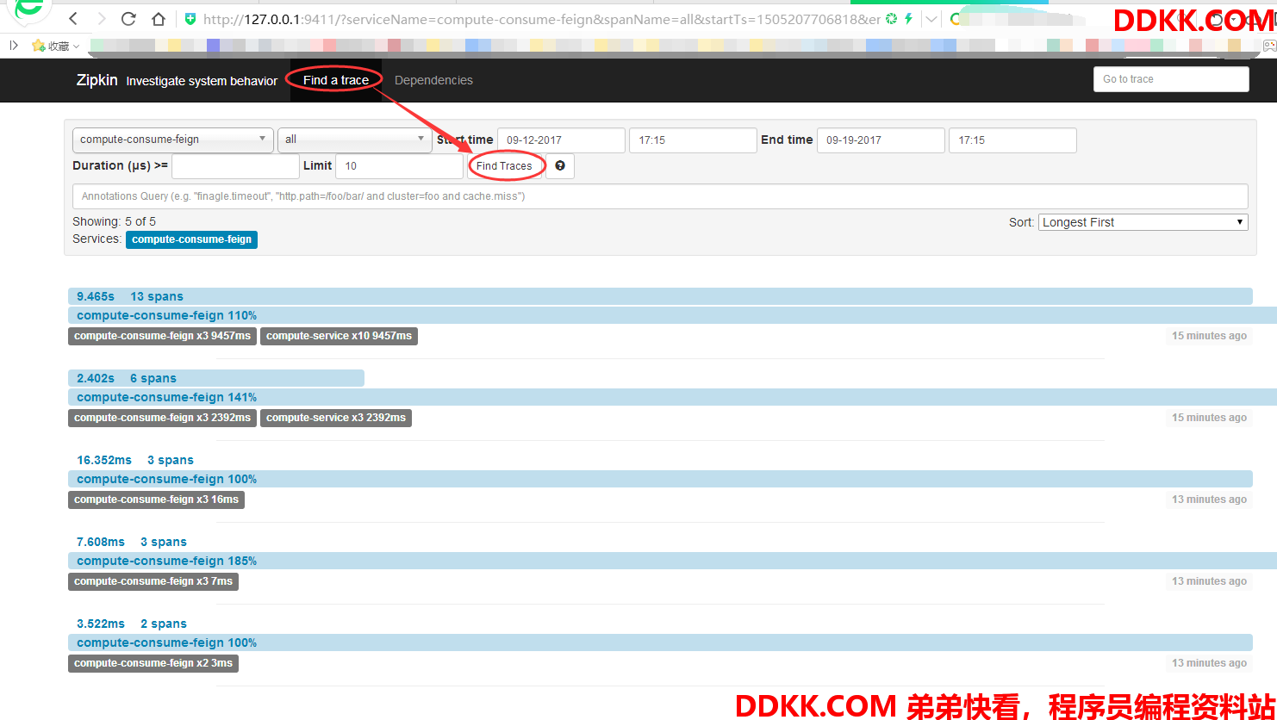Switch to Find a trace tab

336,80
